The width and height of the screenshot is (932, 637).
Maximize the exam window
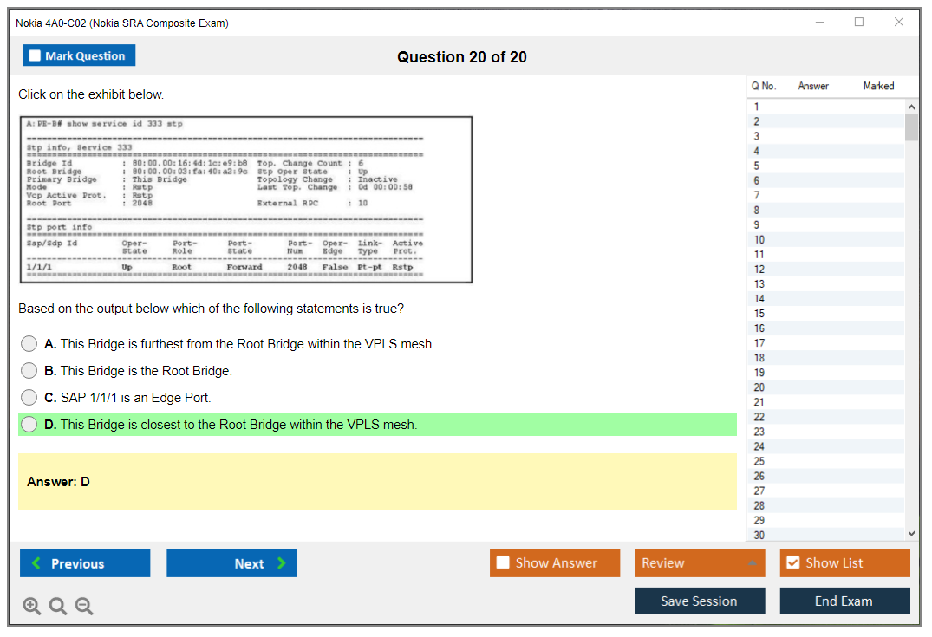click(x=859, y=23)
